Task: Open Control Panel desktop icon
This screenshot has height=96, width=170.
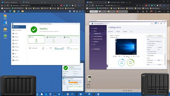Action: 5,23
